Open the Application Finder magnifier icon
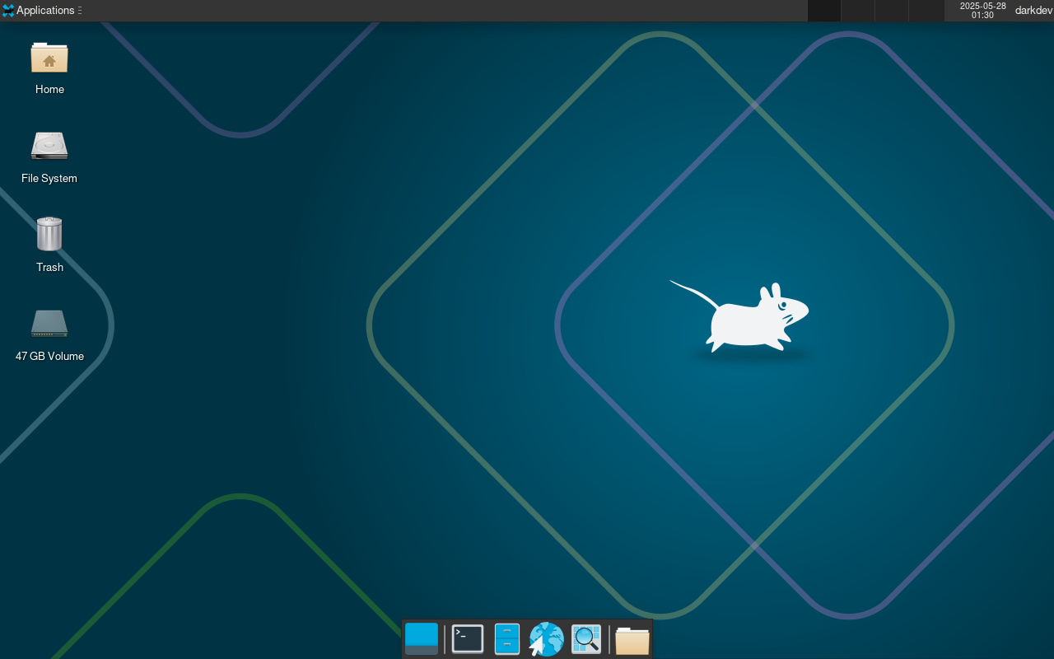The width and height of the screenshot is (1054, 659). tap(586, 639)
